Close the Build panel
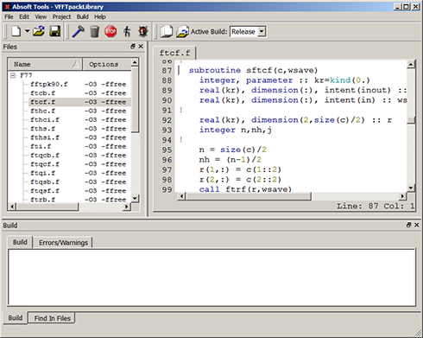 coord(416,225)
